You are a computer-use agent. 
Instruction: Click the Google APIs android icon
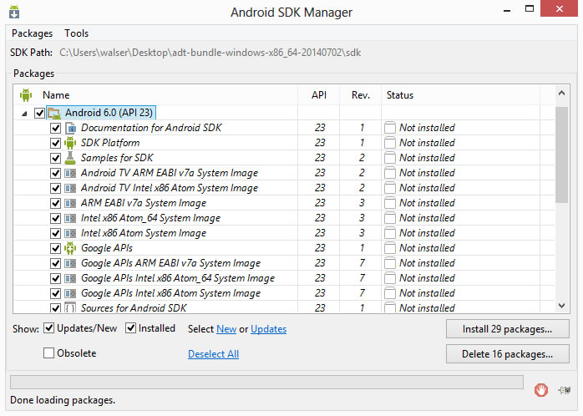coord(70,248)
